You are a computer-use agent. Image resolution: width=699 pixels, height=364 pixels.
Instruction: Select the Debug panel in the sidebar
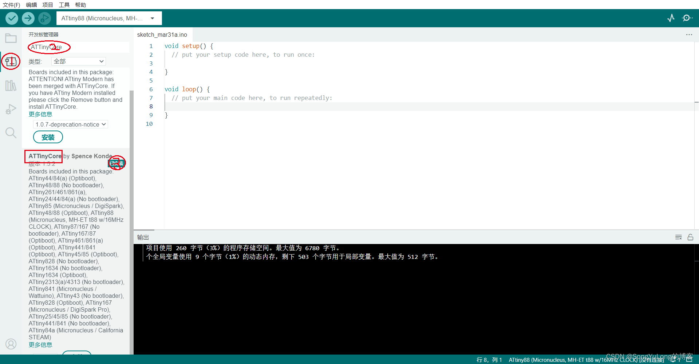coord(11,109)
